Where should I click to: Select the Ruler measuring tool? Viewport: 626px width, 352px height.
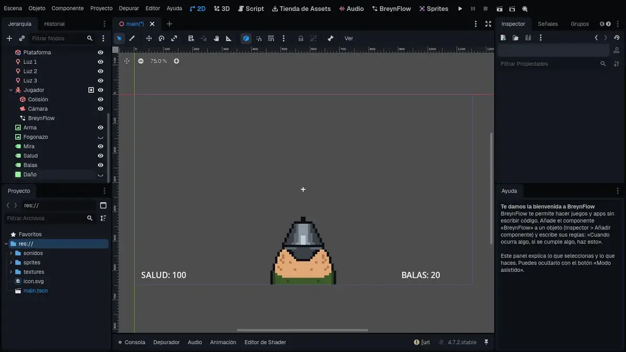[x=228, y=38]
